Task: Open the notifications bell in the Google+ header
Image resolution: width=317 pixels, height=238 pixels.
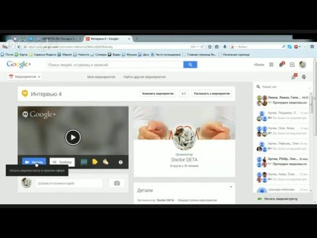Action: (x=281, y=64)
